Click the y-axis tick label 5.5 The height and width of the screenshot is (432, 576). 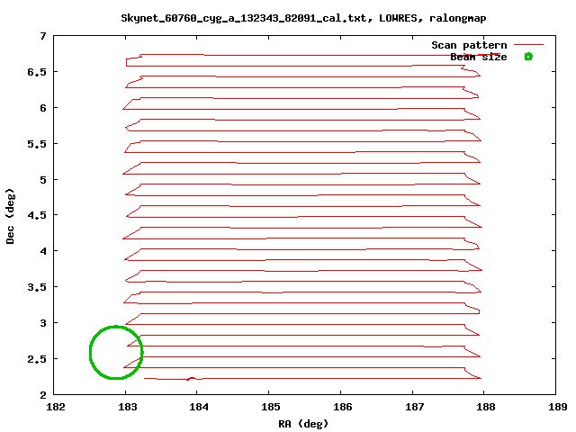click(37, 144)
